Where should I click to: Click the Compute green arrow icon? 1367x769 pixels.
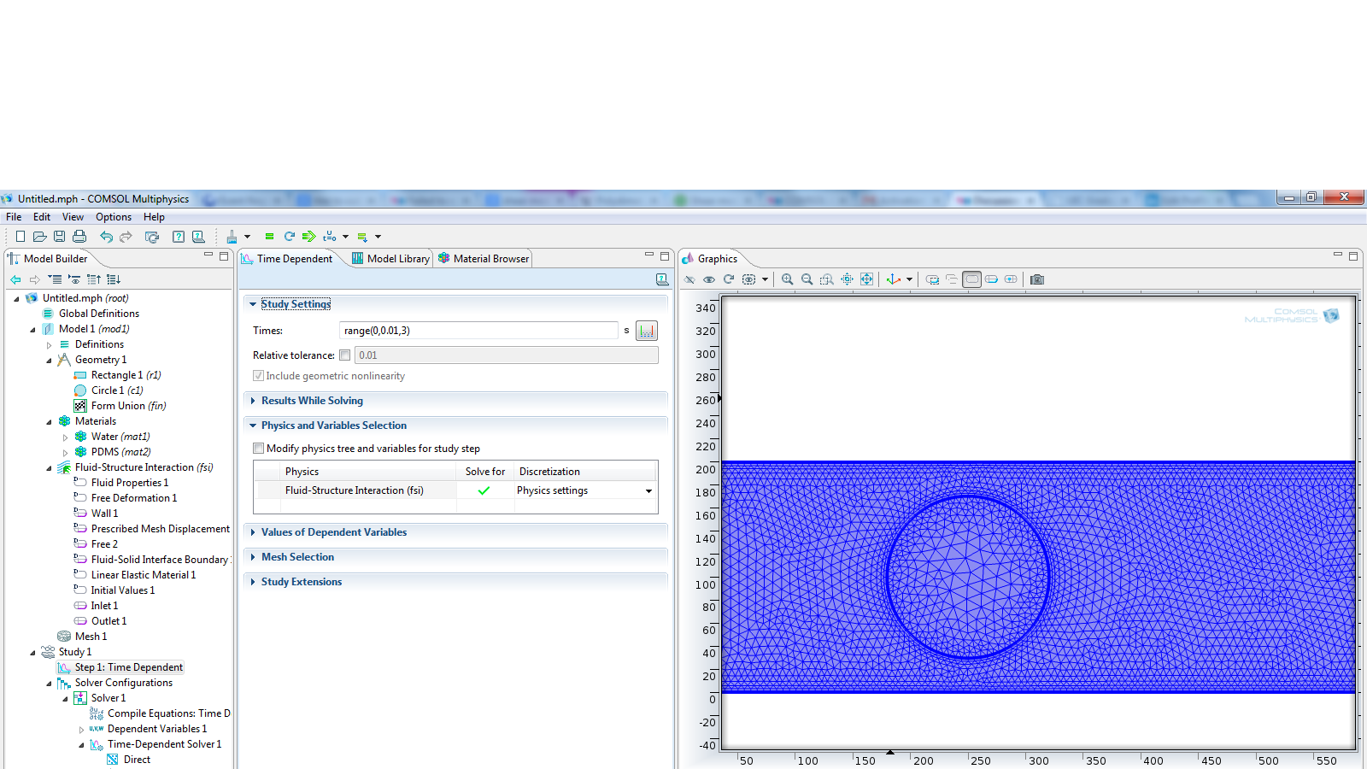[308, 237]
